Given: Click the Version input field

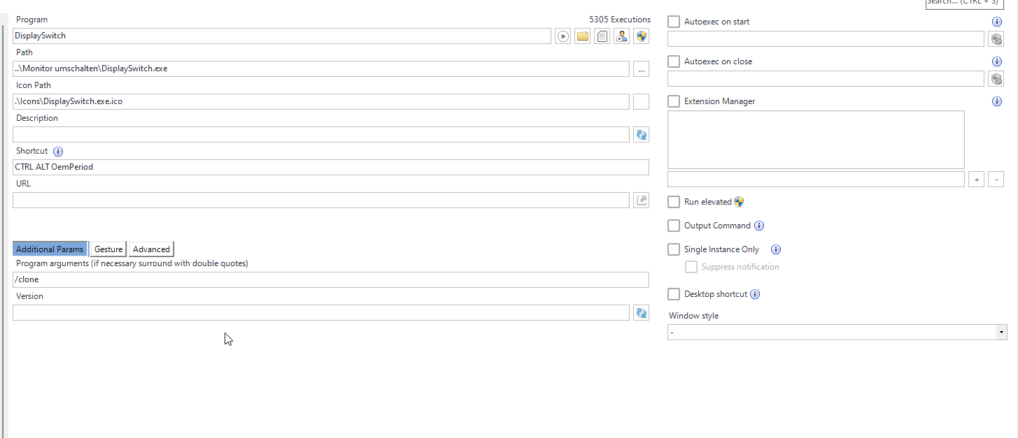Looking at the screenshot, I should point(321,313).
